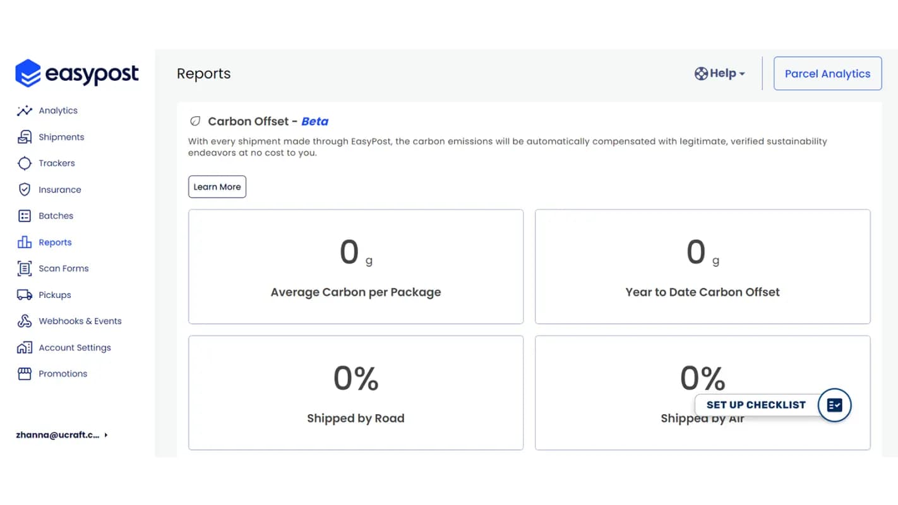Click the Insurance shield icon

[x=25, y=189]
